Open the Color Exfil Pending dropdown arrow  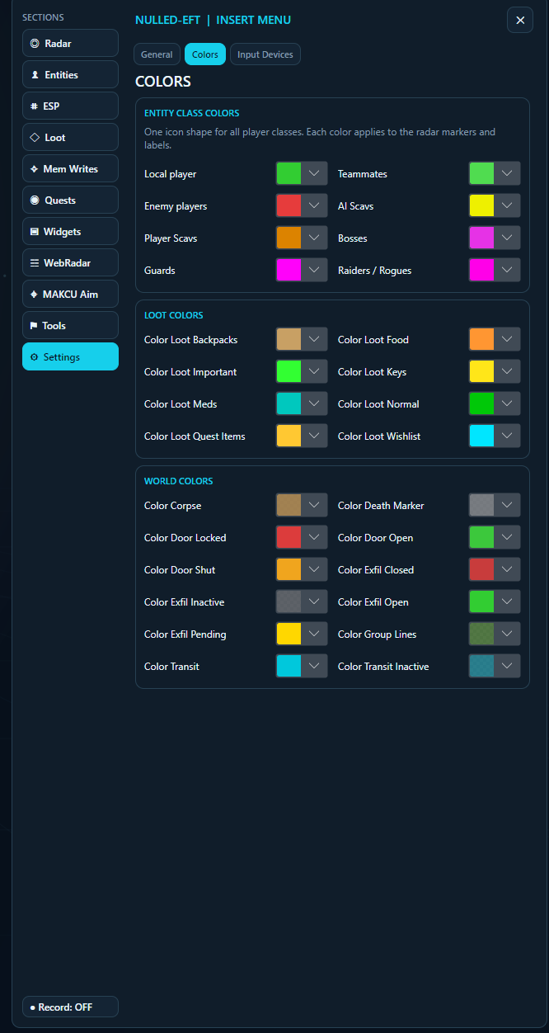(314, 634)
